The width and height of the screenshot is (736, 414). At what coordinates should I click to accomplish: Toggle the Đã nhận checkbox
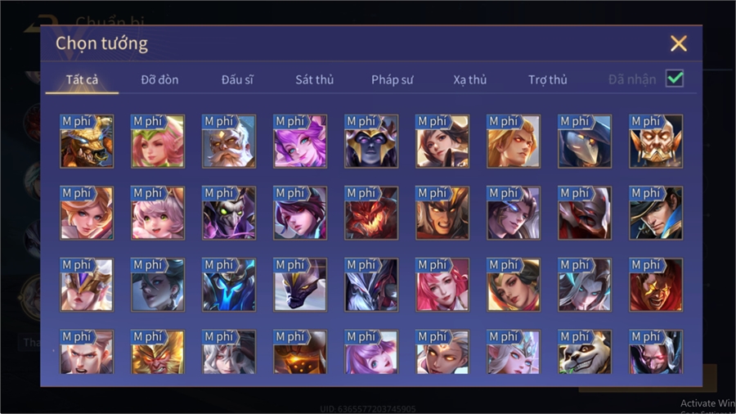coord(675,79)
